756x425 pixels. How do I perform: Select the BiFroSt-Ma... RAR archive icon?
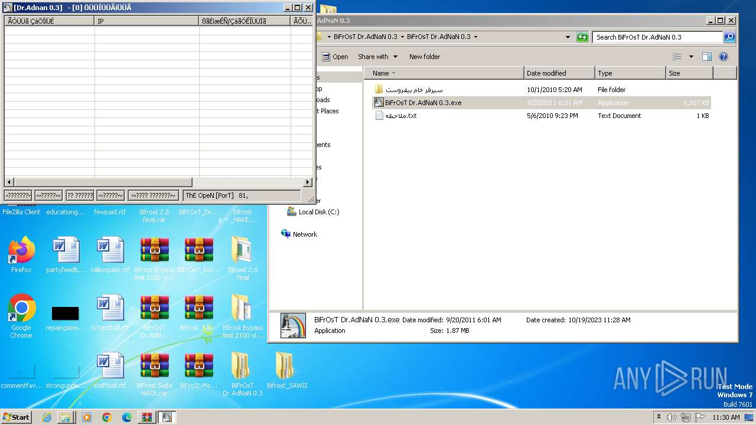coord(198,371)
